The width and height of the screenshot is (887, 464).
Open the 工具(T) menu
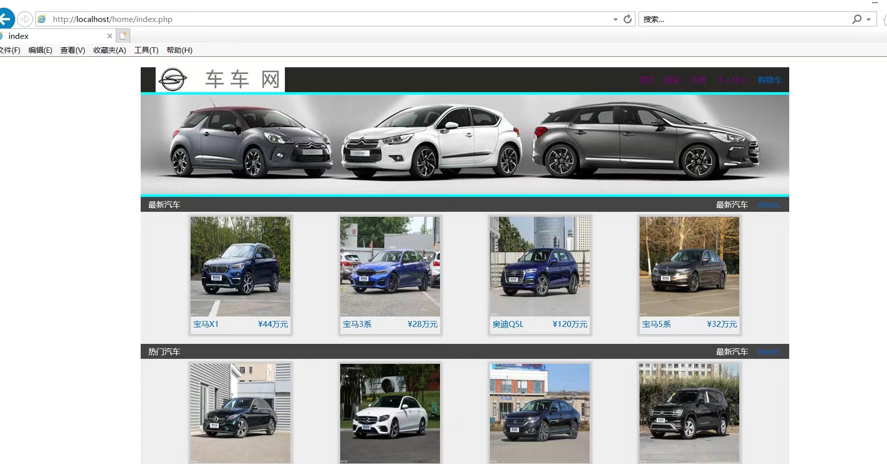pyautogui.click(x=146, y=50)
